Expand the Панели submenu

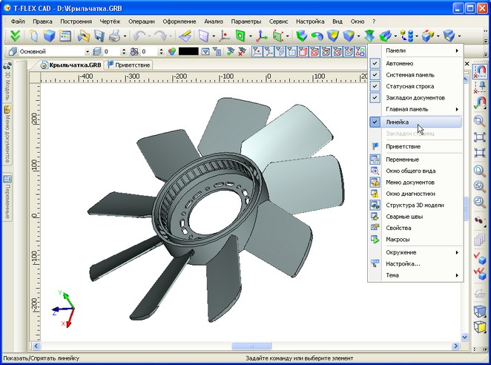pyautogui.click(x=415, y=50)
